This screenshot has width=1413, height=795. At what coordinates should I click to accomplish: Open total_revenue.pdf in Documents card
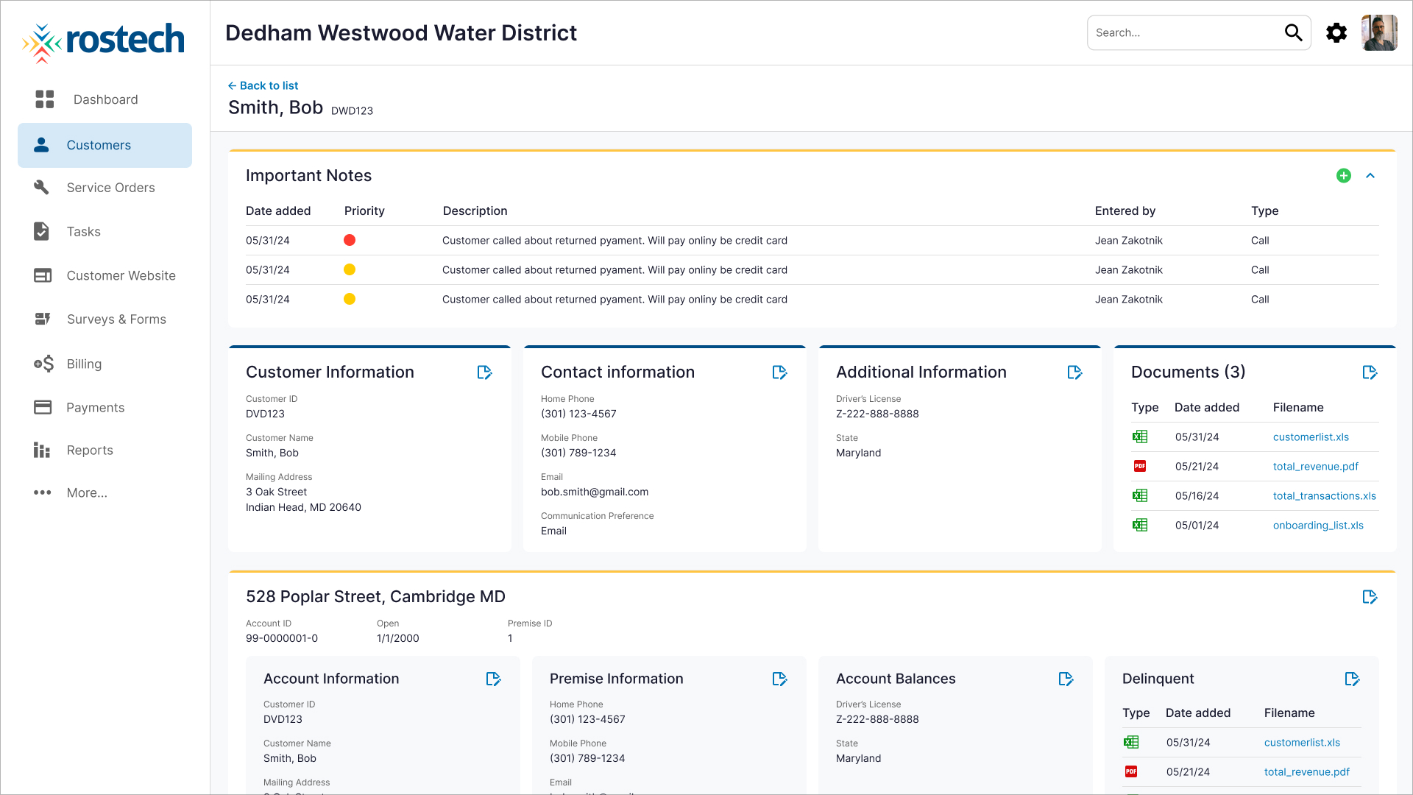point(1316,466)
